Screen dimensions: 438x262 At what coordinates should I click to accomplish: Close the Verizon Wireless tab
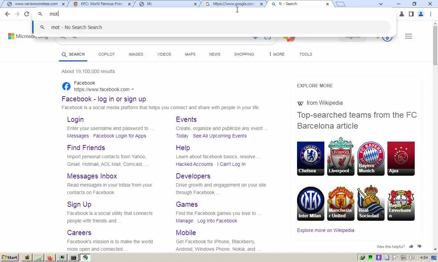[x=63, y=4]
